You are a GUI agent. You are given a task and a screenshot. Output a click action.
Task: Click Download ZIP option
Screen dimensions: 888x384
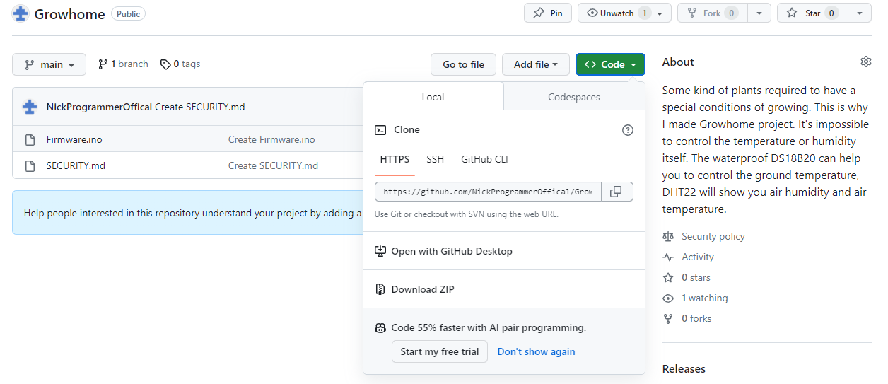tap(422, 289)
